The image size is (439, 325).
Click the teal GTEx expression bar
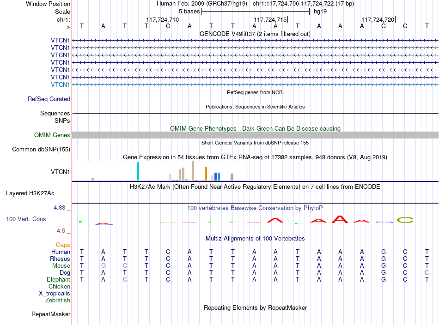[138, 171]
